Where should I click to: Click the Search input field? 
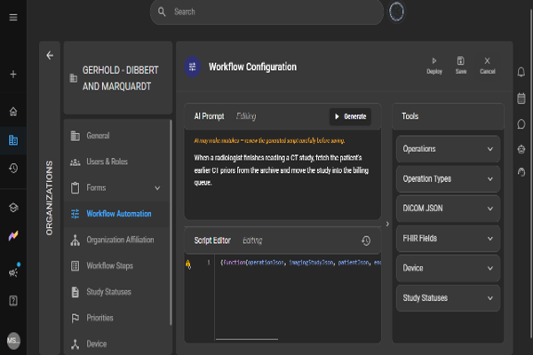click(266, 12)
